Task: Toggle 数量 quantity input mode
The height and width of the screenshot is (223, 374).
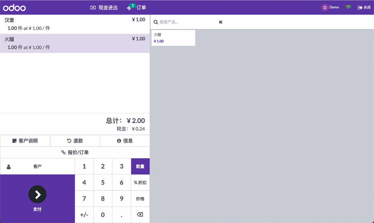Action: 140,166
